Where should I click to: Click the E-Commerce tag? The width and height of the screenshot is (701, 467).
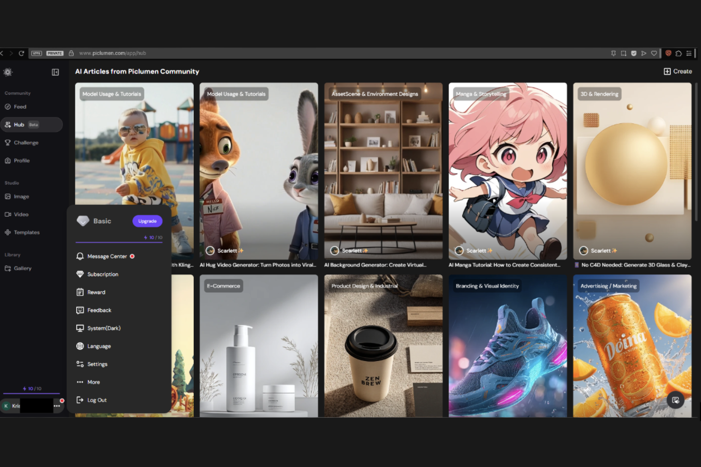[x=224, y=286]
